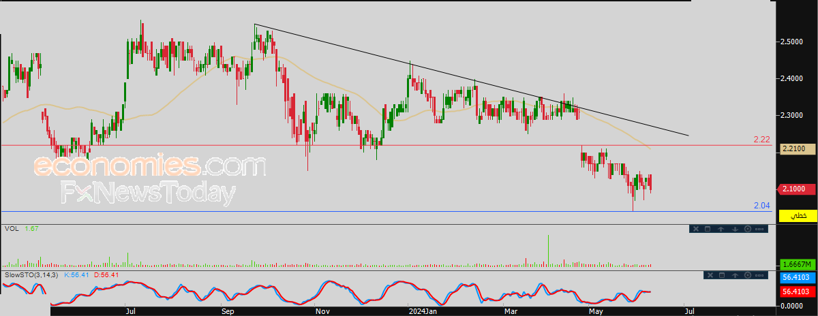Click the 2.22 red resistance line label
Image resolution: width=818 pixels, height=316 pixels.
click(x=761, y=140)
